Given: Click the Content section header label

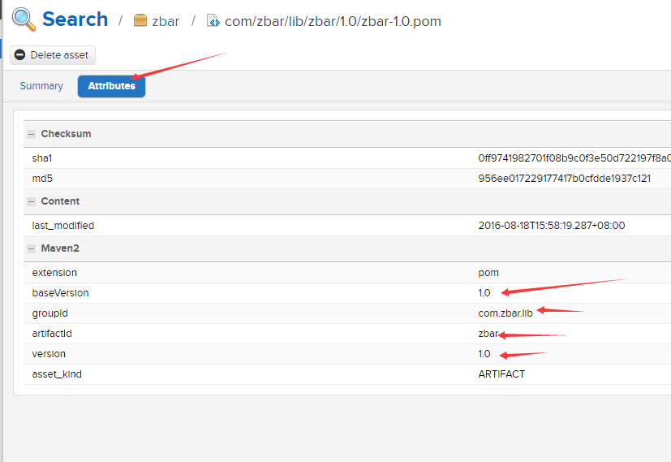Looking at the screenshot, I should pyautogui.click(x=60, y=201).
